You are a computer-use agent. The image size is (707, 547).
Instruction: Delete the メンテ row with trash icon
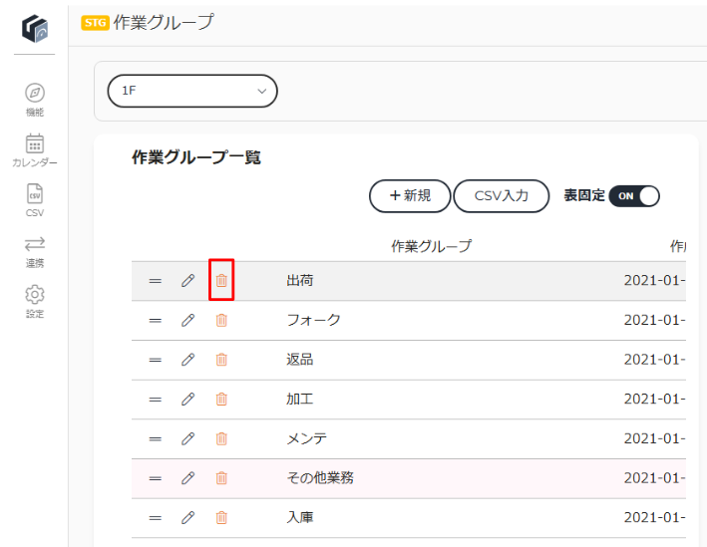point(221,438)
